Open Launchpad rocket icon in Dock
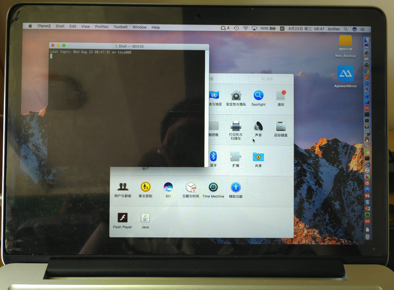This screenshot has height=290, width=394. click(366, 52)
